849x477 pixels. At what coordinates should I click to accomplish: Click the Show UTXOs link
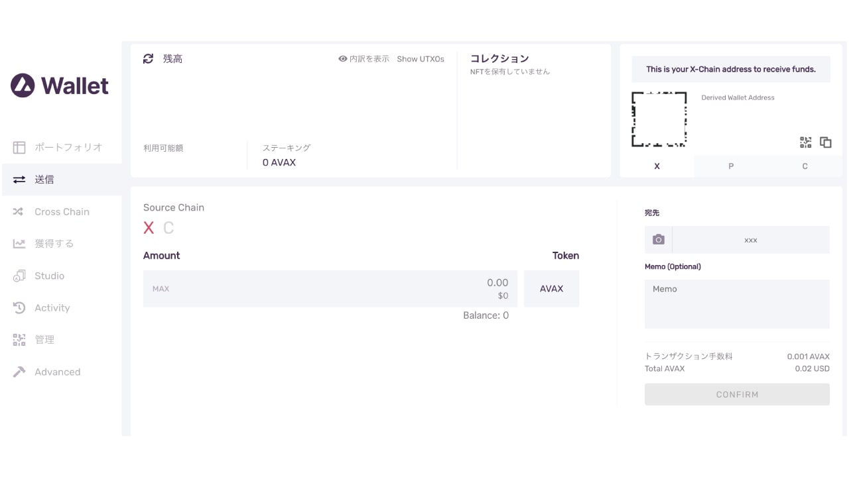pos(421,59)
